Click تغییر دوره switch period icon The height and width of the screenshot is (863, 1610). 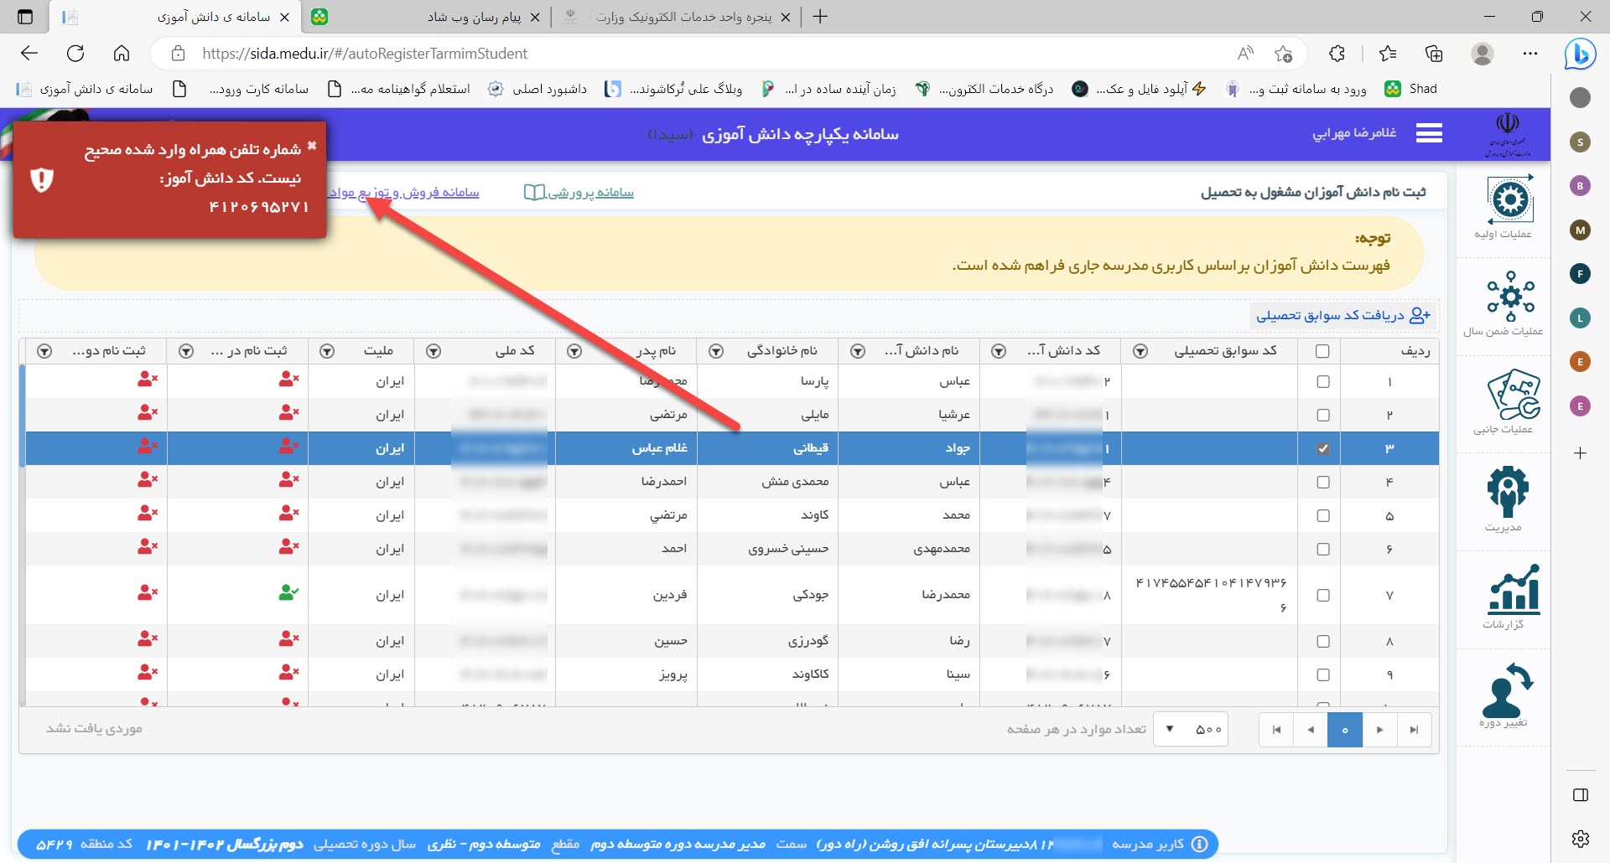pos(1507,690)
